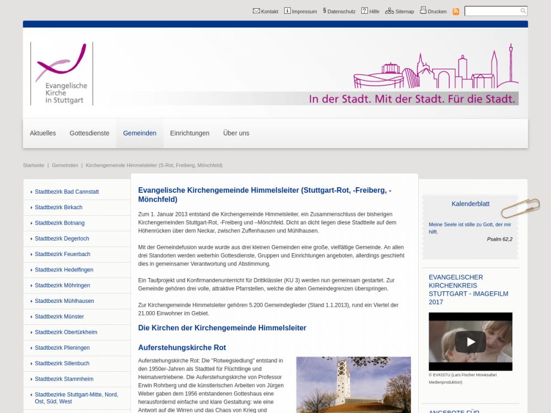551x413 pixels.
Task: Open the Hilfe question mark icon
Action: click(364, 11)
